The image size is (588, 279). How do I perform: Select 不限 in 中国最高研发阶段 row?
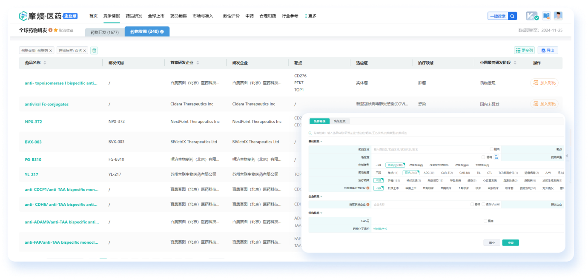[x=379, y=188]
